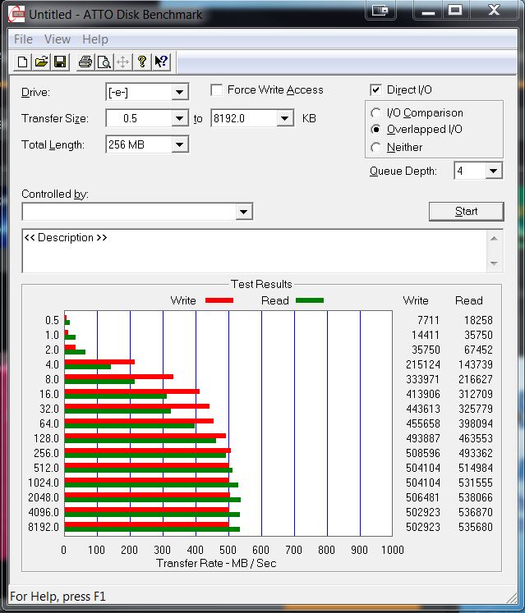Uncheck the Direct I/O checkbox
Screen dimensions: 525x613
pos(376,90)
